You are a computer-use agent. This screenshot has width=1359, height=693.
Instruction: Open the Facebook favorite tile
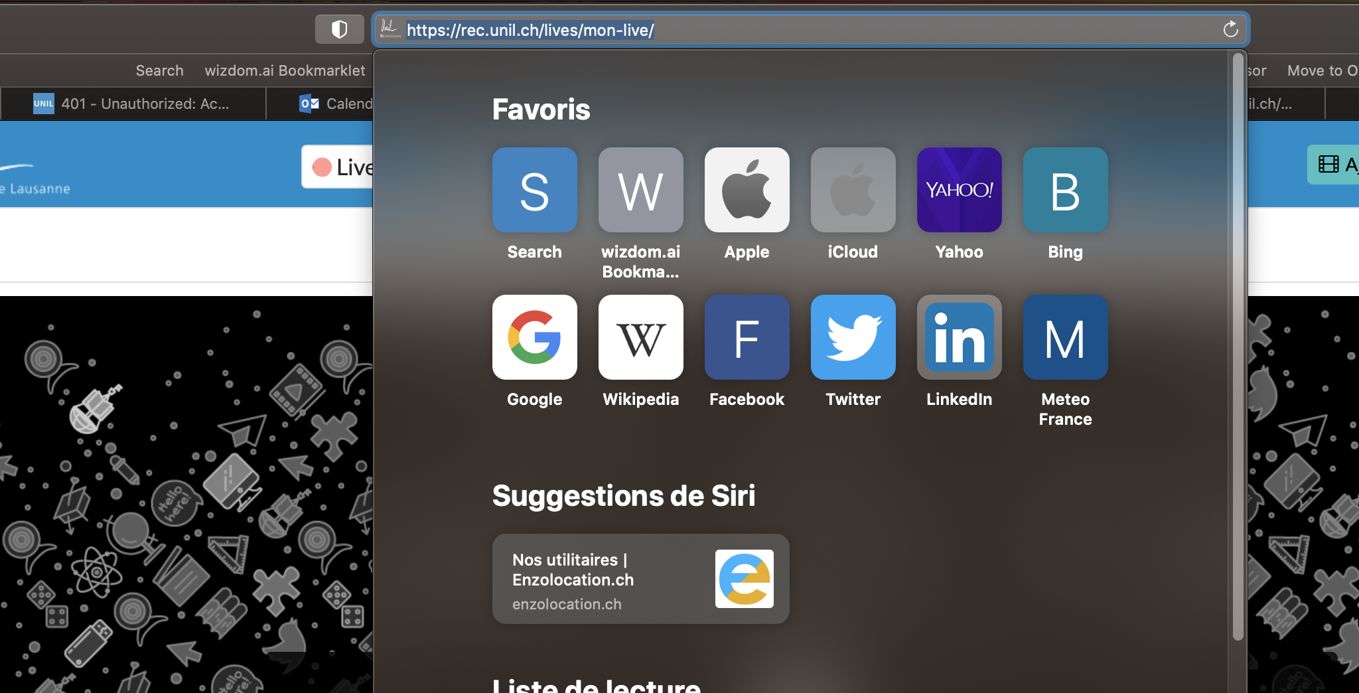(747, 338)
